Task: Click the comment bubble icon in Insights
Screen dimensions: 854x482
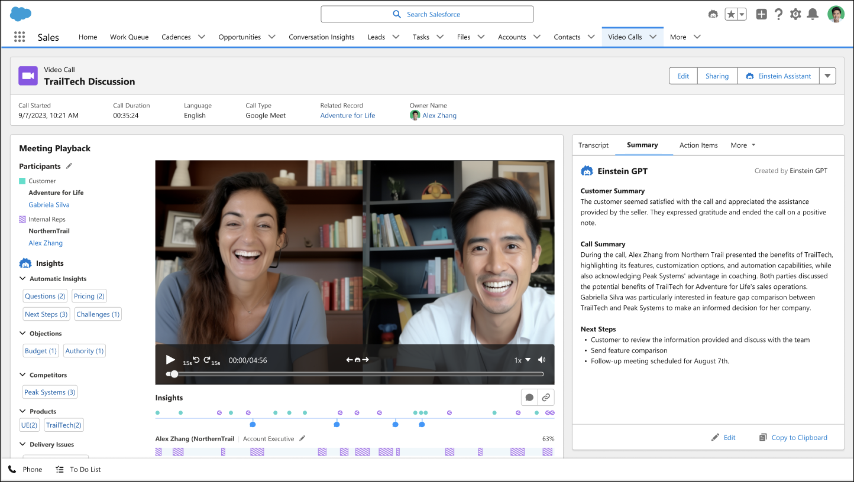Action: click(529, 398)
